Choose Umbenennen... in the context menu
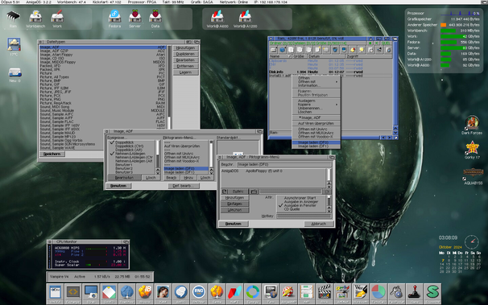The image size is (488, 305). click(x=316, y=109)
